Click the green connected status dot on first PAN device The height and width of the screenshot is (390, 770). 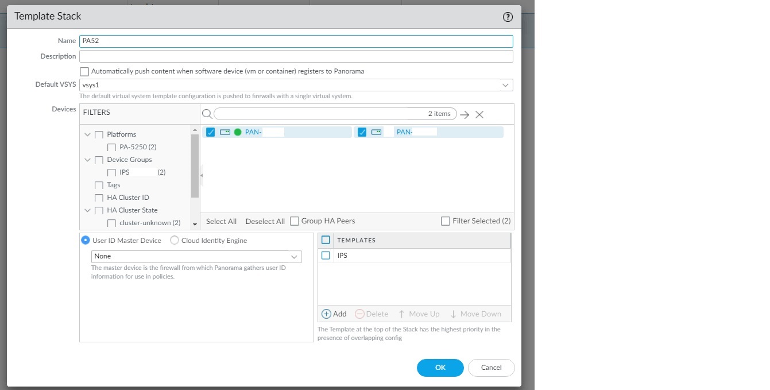coord(238,132)
